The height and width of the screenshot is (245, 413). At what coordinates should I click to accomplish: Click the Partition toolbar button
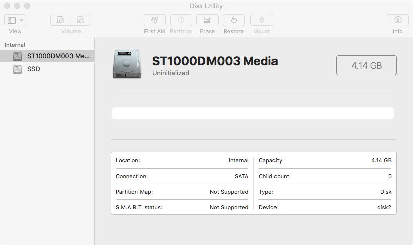(181, 20)
